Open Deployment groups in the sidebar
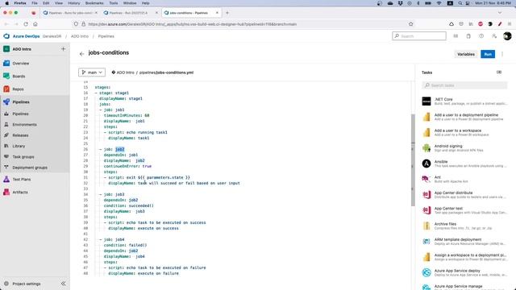Screen dimensions: 516x290 point(30,168)
